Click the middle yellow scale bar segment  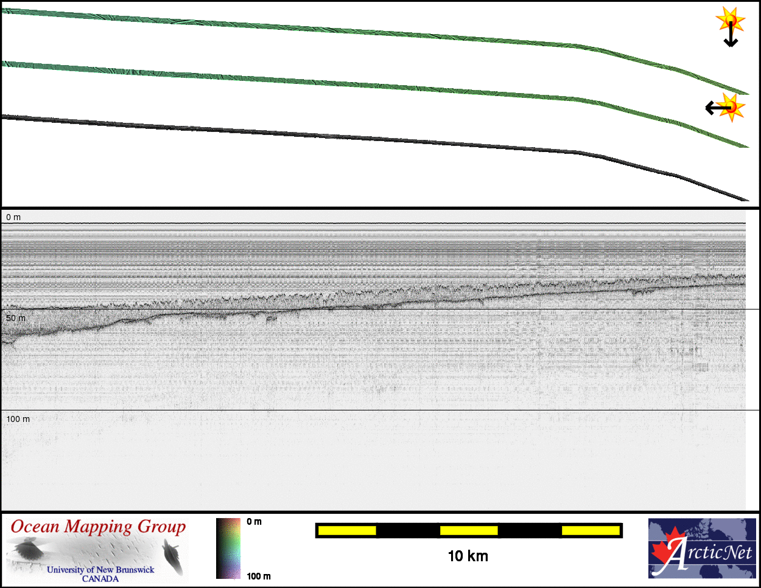468,531
